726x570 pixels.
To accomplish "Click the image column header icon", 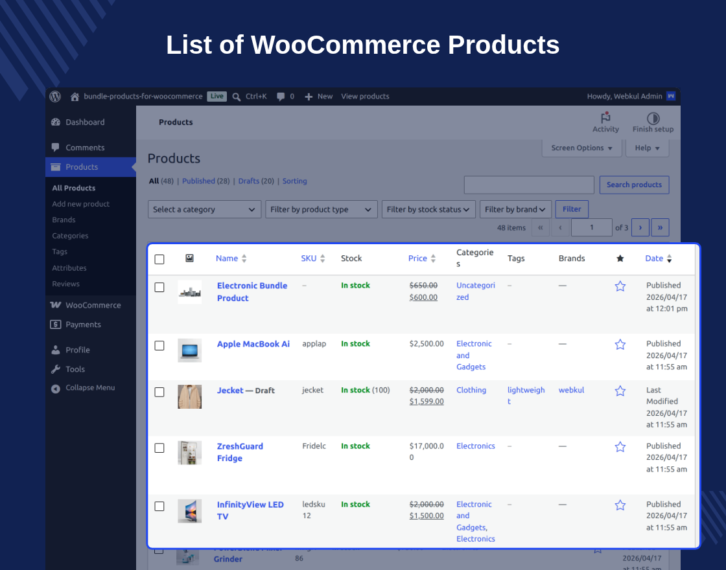I will 189,258.
